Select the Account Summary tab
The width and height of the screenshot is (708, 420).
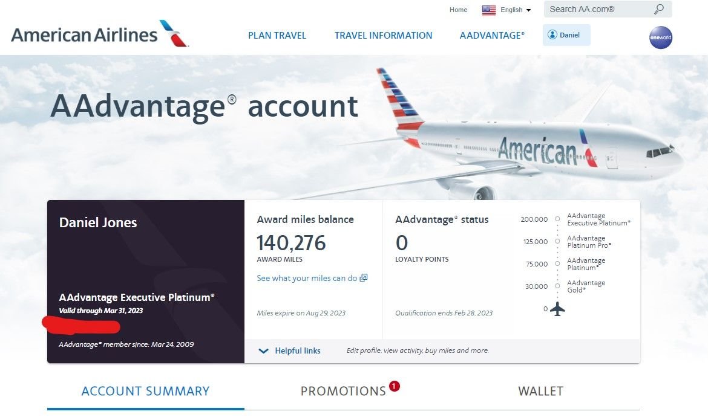tap(145, 391)
